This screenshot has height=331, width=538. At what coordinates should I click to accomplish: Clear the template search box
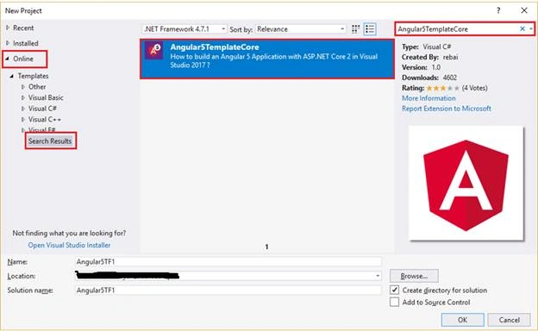[522, 28]
